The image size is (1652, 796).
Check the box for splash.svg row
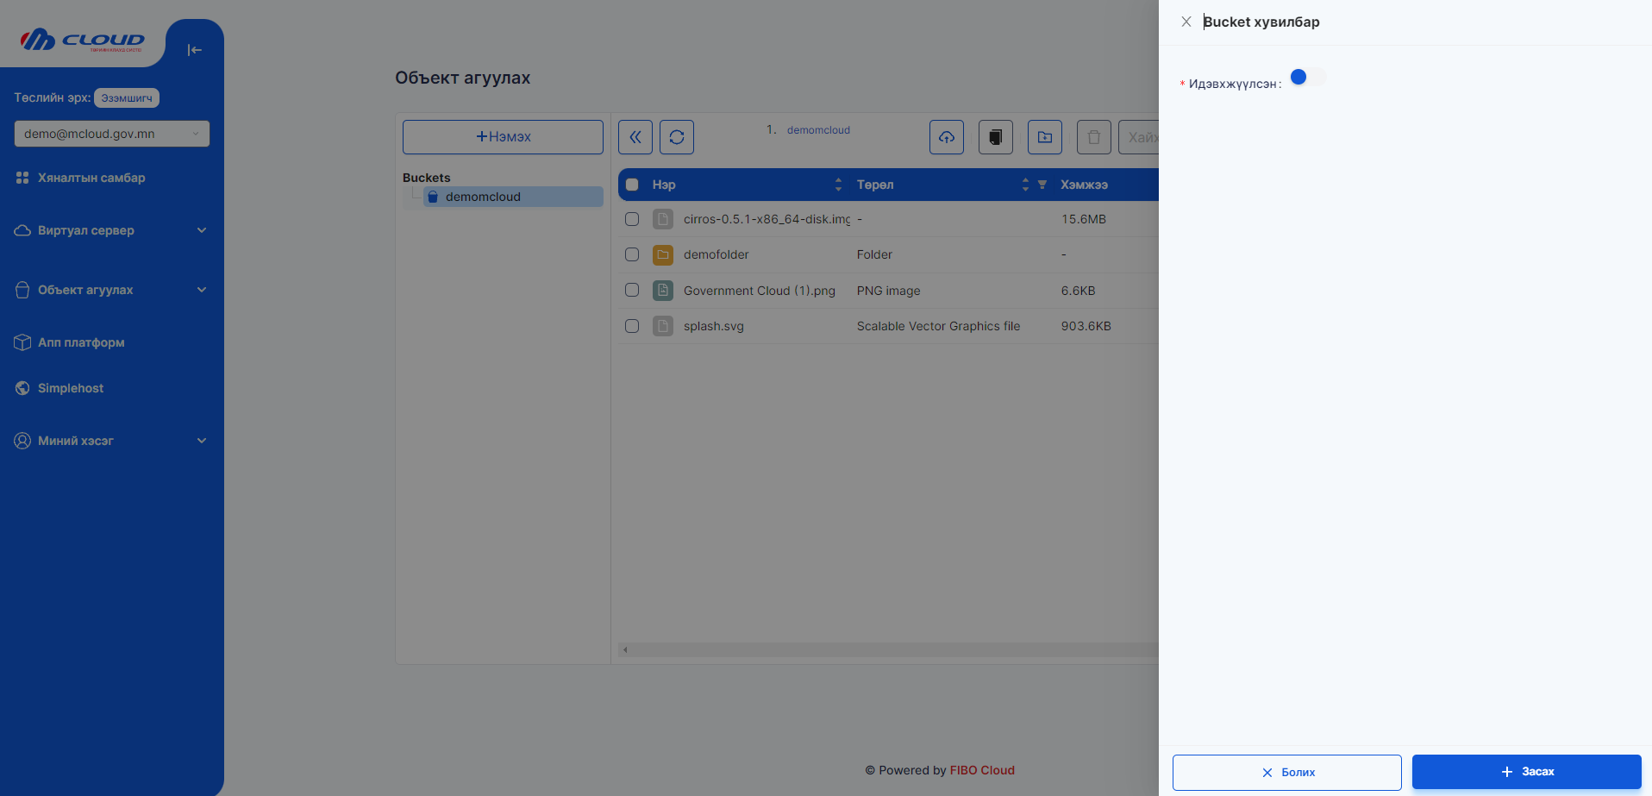point(632,326)
